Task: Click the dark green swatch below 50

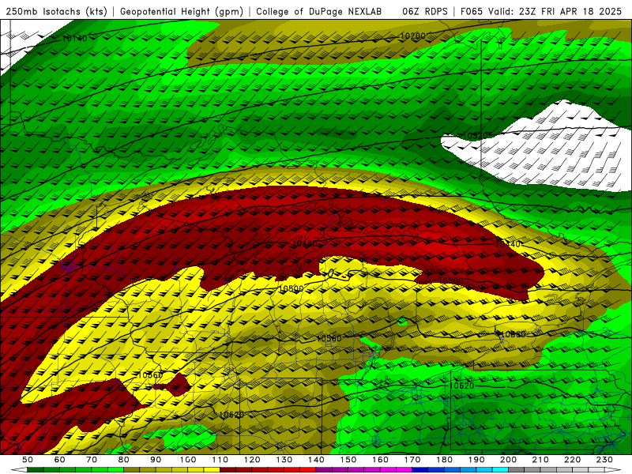Action: coord(36,470)
